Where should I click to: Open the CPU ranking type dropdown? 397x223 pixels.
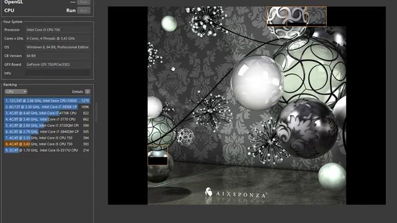click(x=16, y=92)
